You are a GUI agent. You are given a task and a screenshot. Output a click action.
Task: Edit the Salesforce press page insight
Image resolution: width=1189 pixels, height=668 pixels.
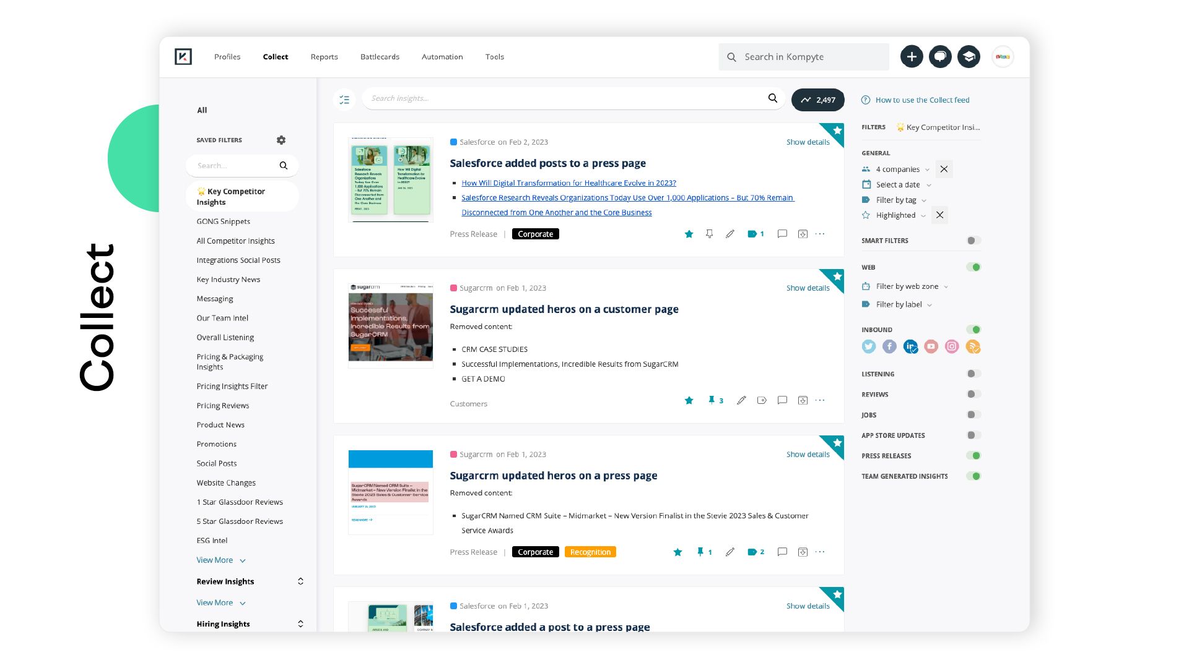point(730,234)
